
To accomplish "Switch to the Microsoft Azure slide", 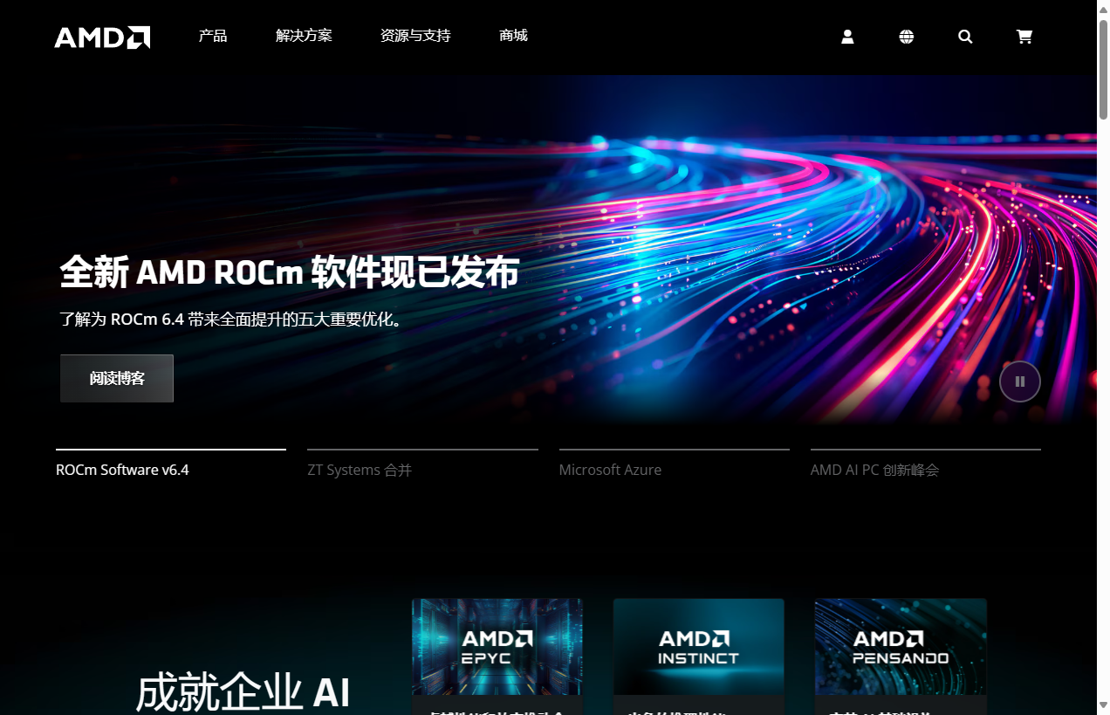I will click(x=610, y=470).
